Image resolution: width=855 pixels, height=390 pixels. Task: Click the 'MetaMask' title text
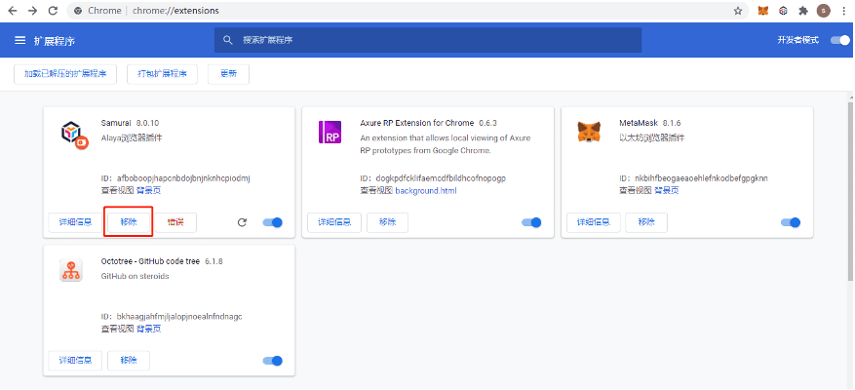pyautogui.click(x=639, y=123)
